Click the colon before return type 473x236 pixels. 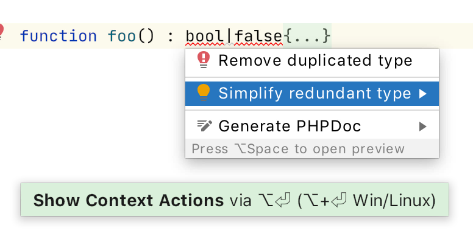tap(171, 37)
